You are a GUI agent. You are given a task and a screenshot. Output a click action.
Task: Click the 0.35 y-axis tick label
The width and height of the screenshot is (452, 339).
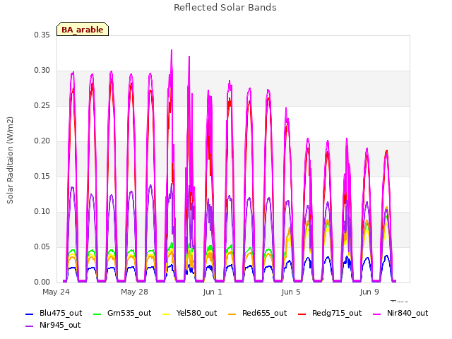(42, 35)
